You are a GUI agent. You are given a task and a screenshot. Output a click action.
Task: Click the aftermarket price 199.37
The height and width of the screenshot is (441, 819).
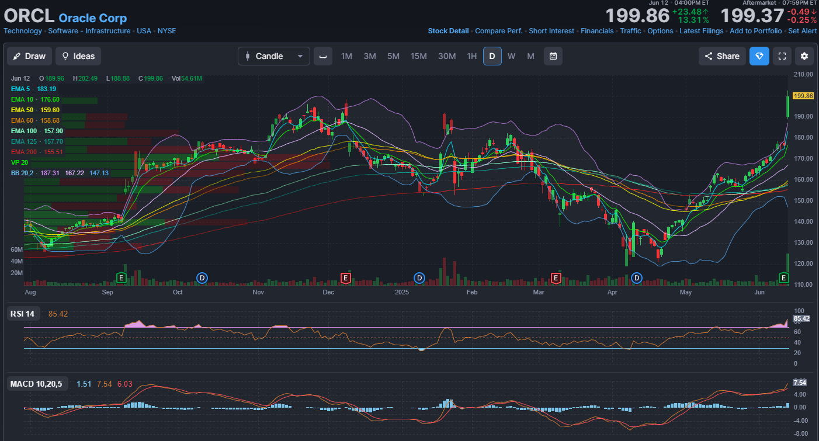tap(752, 16)
